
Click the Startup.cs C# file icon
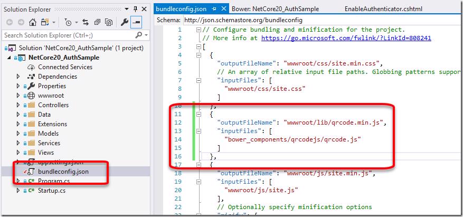click(31, 191)
